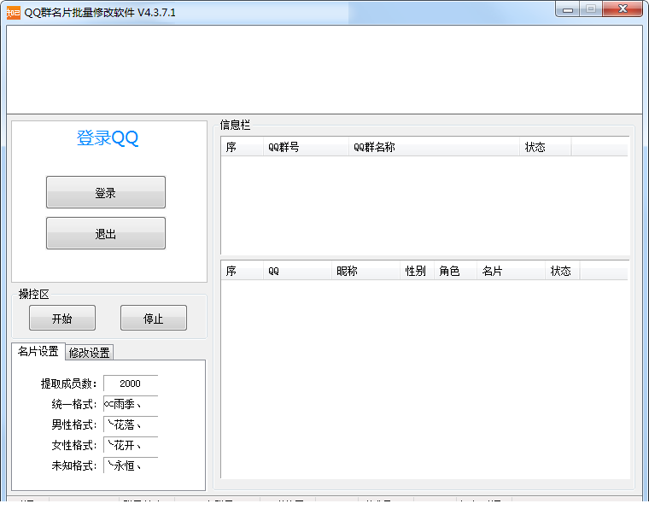Click the 统一格式 input field
This screenshot has height=521, width=649.
click(131, 404)
